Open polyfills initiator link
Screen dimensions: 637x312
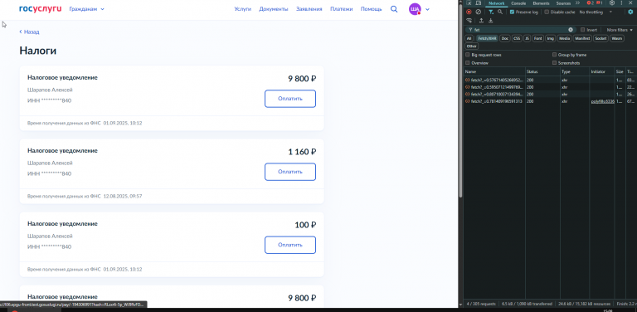(602, 101)
